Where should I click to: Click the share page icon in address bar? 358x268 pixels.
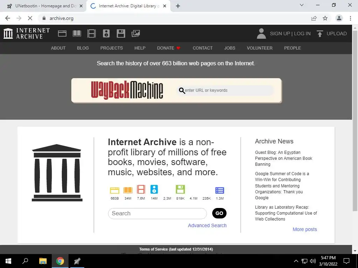314,18
